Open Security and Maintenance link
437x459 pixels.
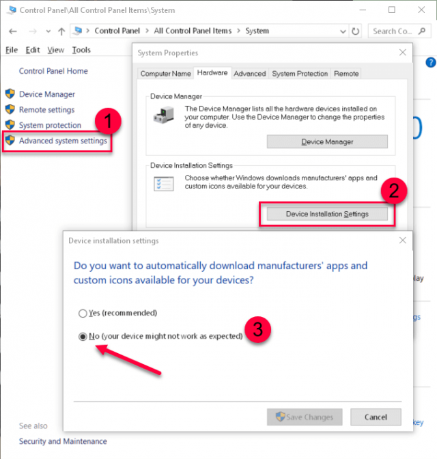(x=63, y=441)
